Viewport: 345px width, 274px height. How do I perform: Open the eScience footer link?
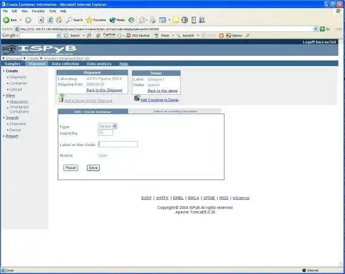tap(241, 198)
